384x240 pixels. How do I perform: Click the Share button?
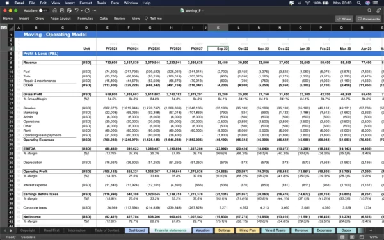pos(344,19)
